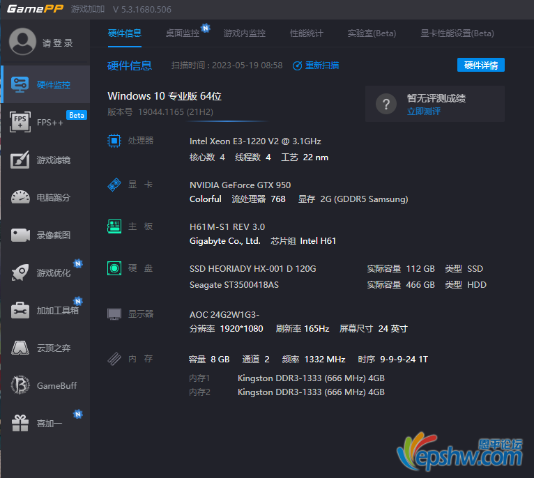
Task: Click version number 19044.1165 (21H2)
Action: pyautogui.click(x=176, y=112)
